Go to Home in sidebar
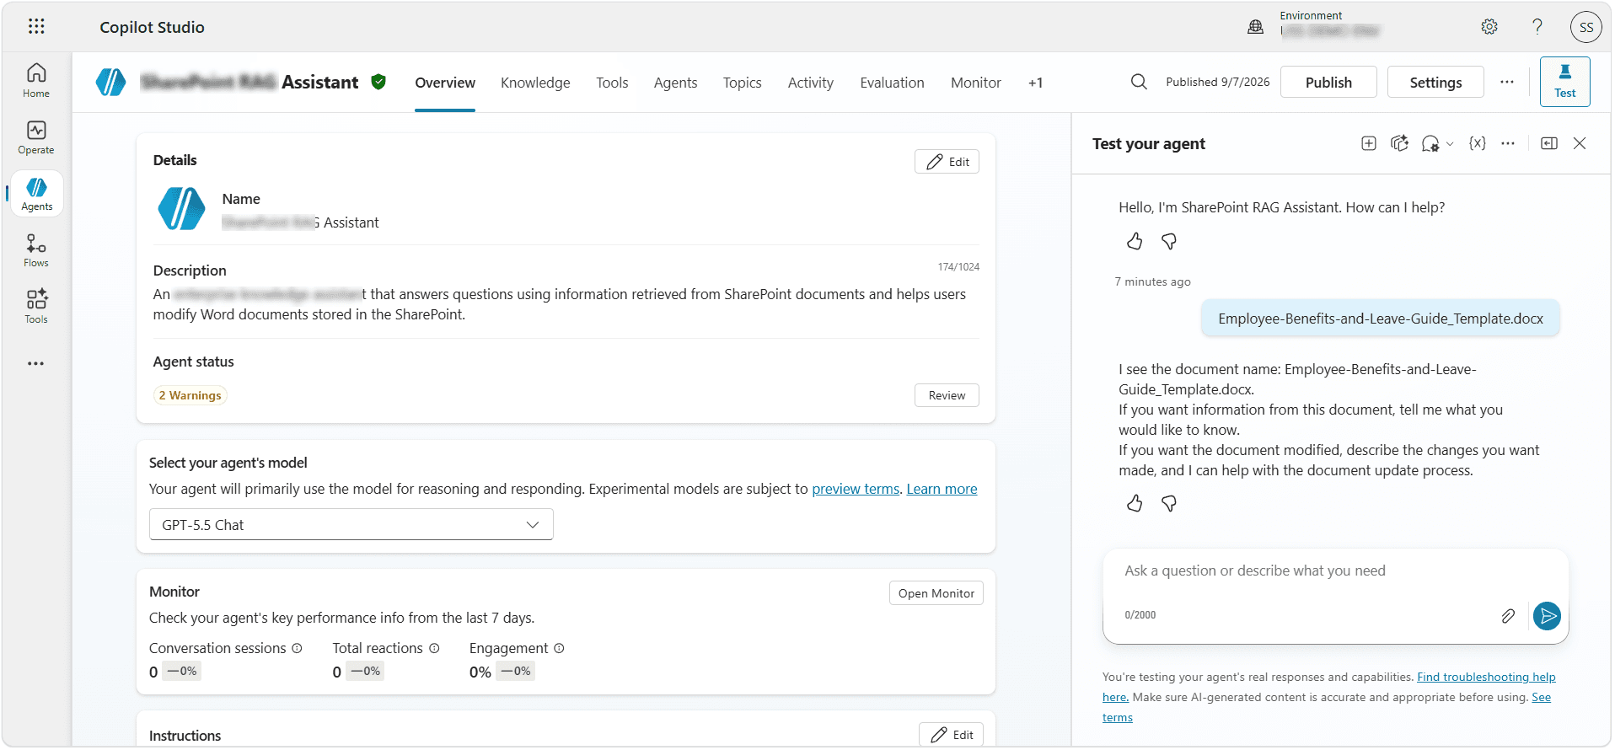This screenshot has height=750, width=1615. click(x=36, y=81)
